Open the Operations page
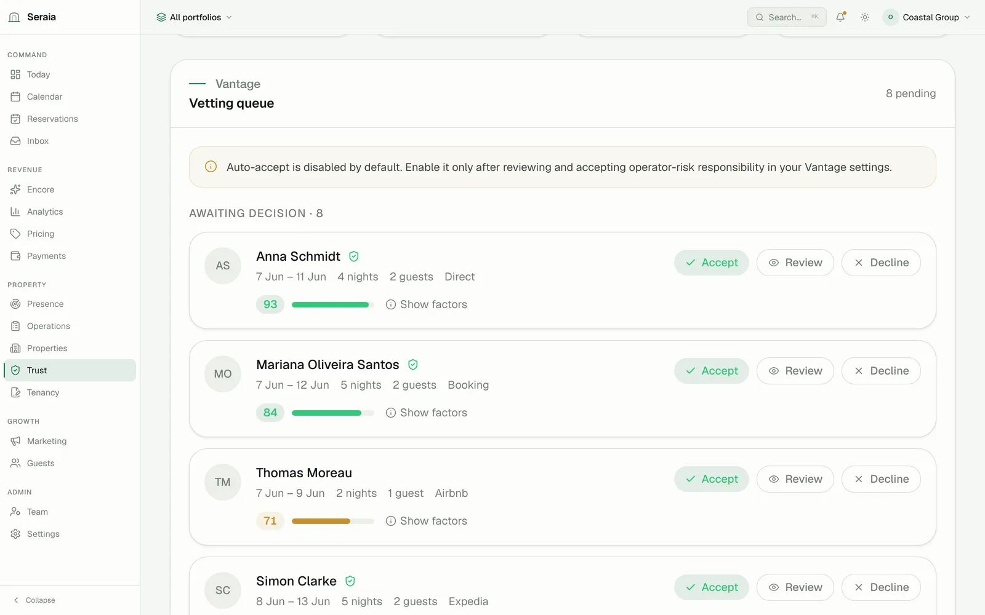985x615 pixels. [70, 326]
